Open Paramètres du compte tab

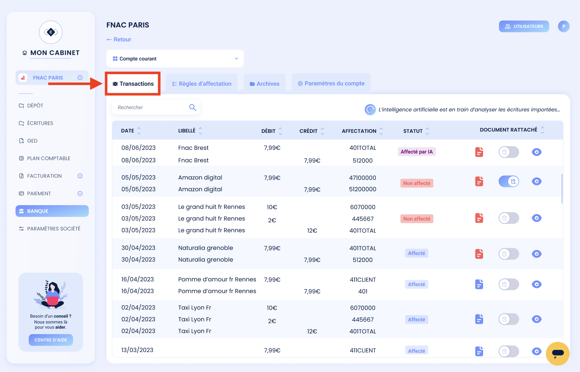pyautogui.click(x=331, y=84)
